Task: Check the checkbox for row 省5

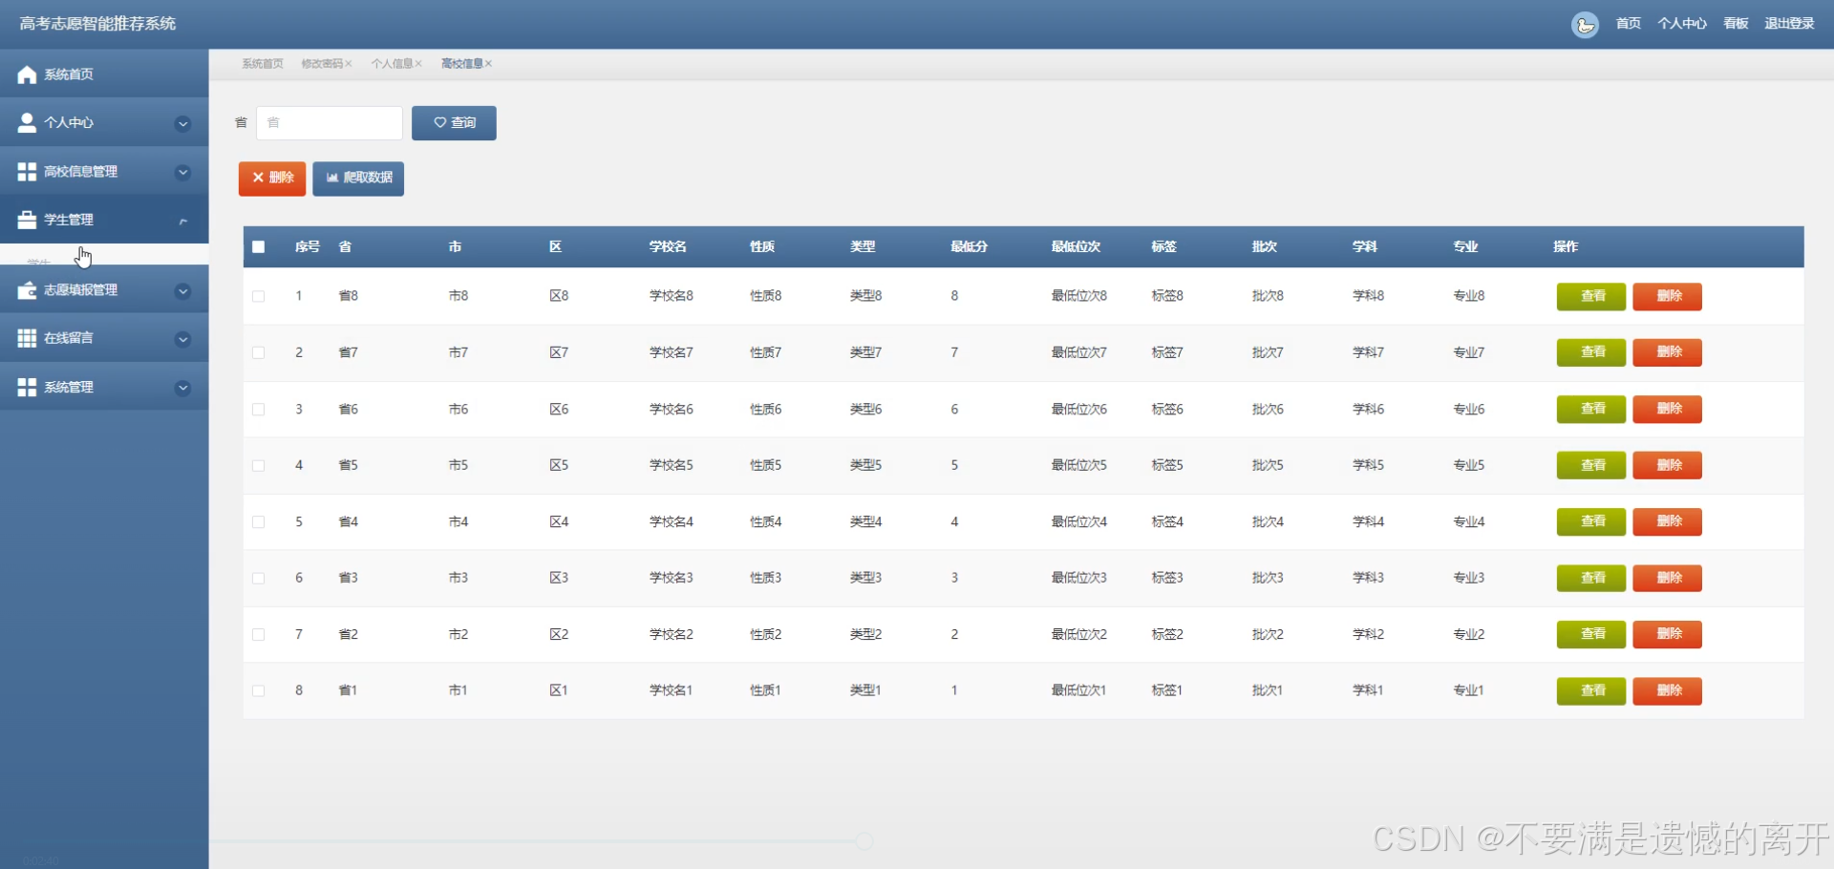Action: (x=258, y=465)
